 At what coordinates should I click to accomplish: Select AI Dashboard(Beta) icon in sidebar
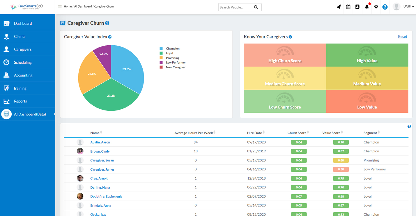pos(6,114)
